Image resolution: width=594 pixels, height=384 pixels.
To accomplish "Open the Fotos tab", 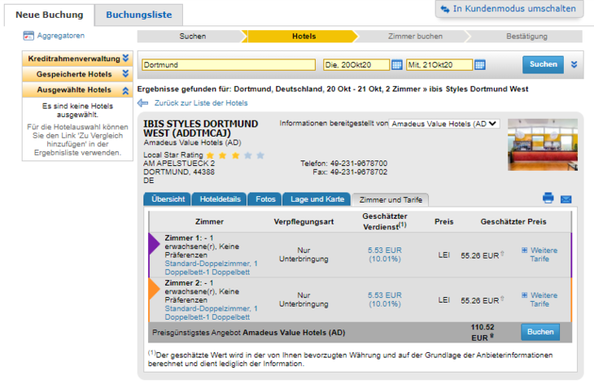I will click(x=265, y=199).
